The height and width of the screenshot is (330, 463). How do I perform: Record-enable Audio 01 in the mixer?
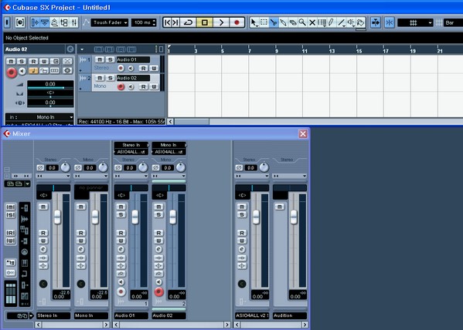(121, 292)
